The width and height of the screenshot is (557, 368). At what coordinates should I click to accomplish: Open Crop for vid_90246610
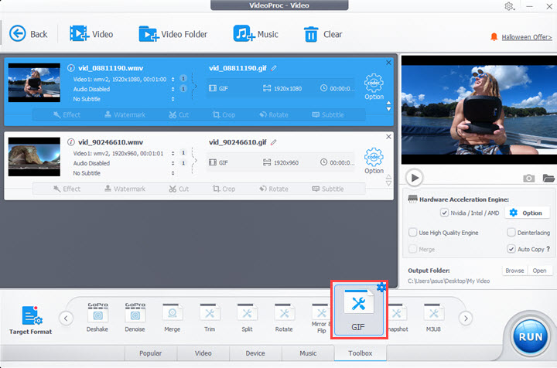point(224,189)
